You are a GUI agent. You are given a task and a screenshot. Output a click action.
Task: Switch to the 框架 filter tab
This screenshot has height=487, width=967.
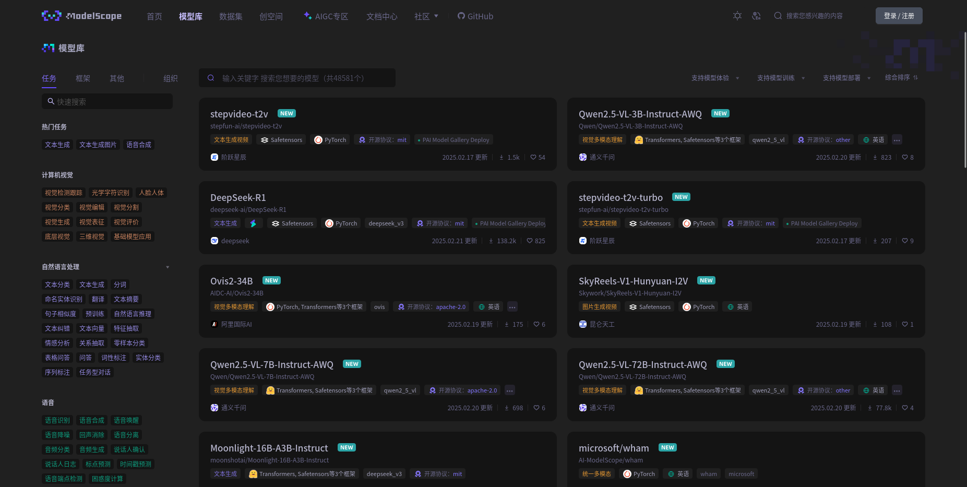tap(83, 78)
